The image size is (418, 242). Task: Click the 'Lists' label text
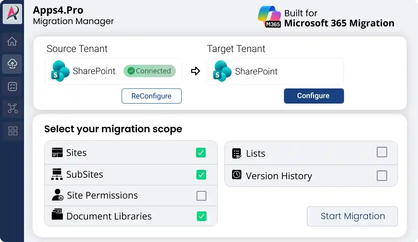point(256,154)
